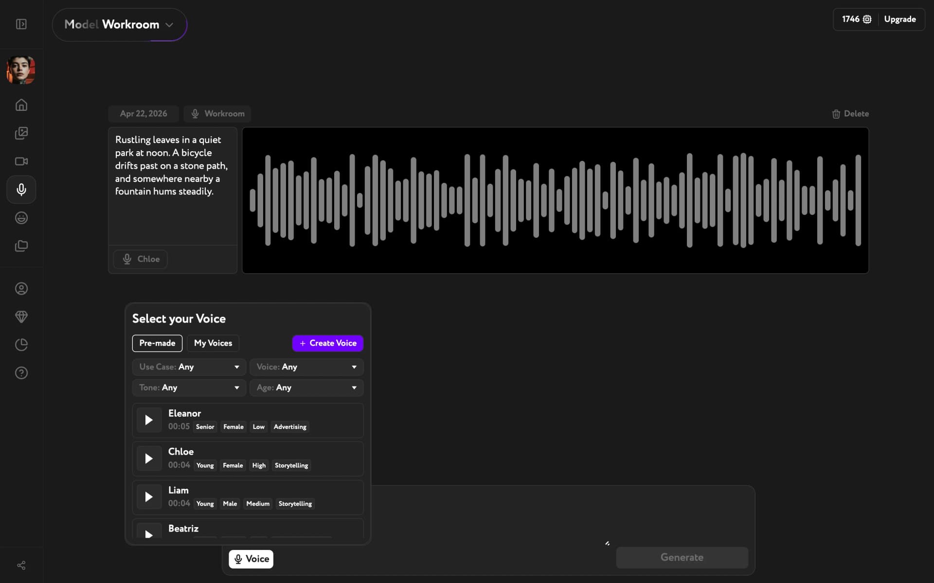Click the premium diamond icon

click(21, 317)
